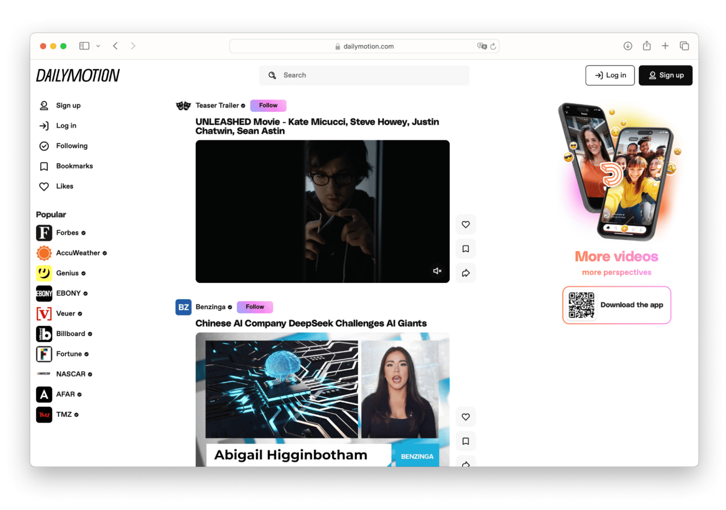
Task: Open the Benzinga channel name
Action: pyautogui.click(x=210, y=307)
